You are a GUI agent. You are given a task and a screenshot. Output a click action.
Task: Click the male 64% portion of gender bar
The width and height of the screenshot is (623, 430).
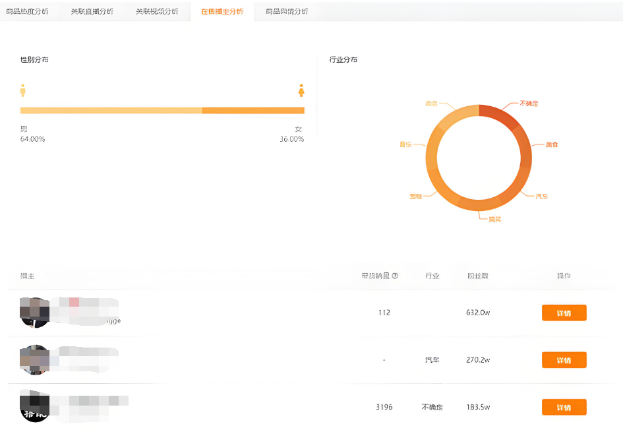pos(111,110)
